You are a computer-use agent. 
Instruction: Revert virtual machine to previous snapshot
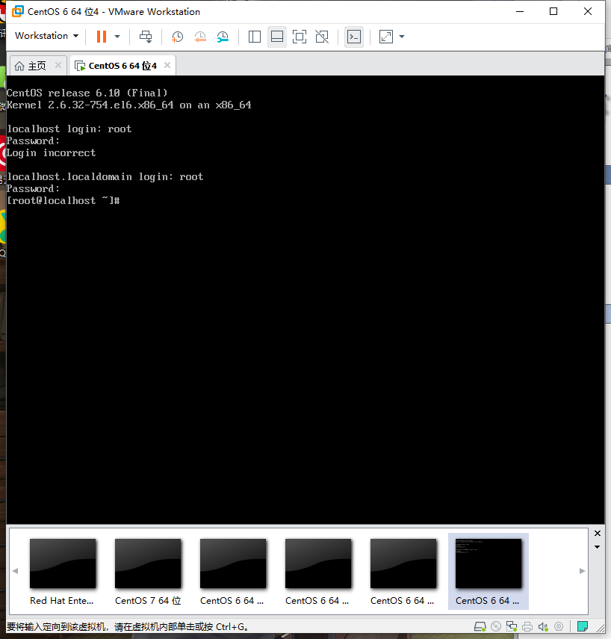(200, 37)
